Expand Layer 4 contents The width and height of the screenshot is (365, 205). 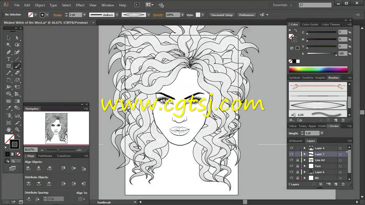pos(305,148)
